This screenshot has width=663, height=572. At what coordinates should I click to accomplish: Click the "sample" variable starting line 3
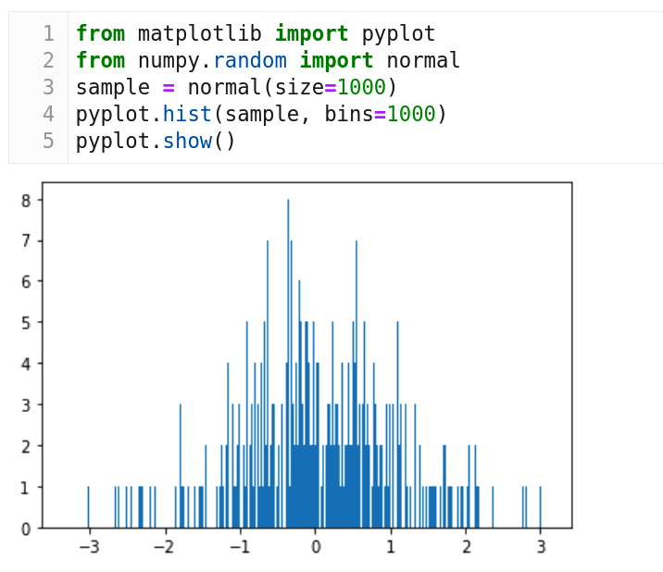pyautogui.click(x=112, y=88)
